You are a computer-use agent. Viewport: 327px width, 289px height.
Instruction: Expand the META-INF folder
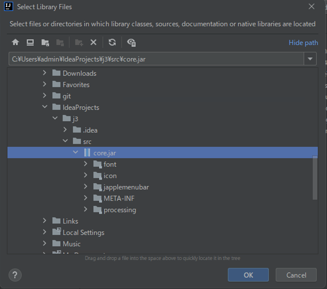coord(85,198)
